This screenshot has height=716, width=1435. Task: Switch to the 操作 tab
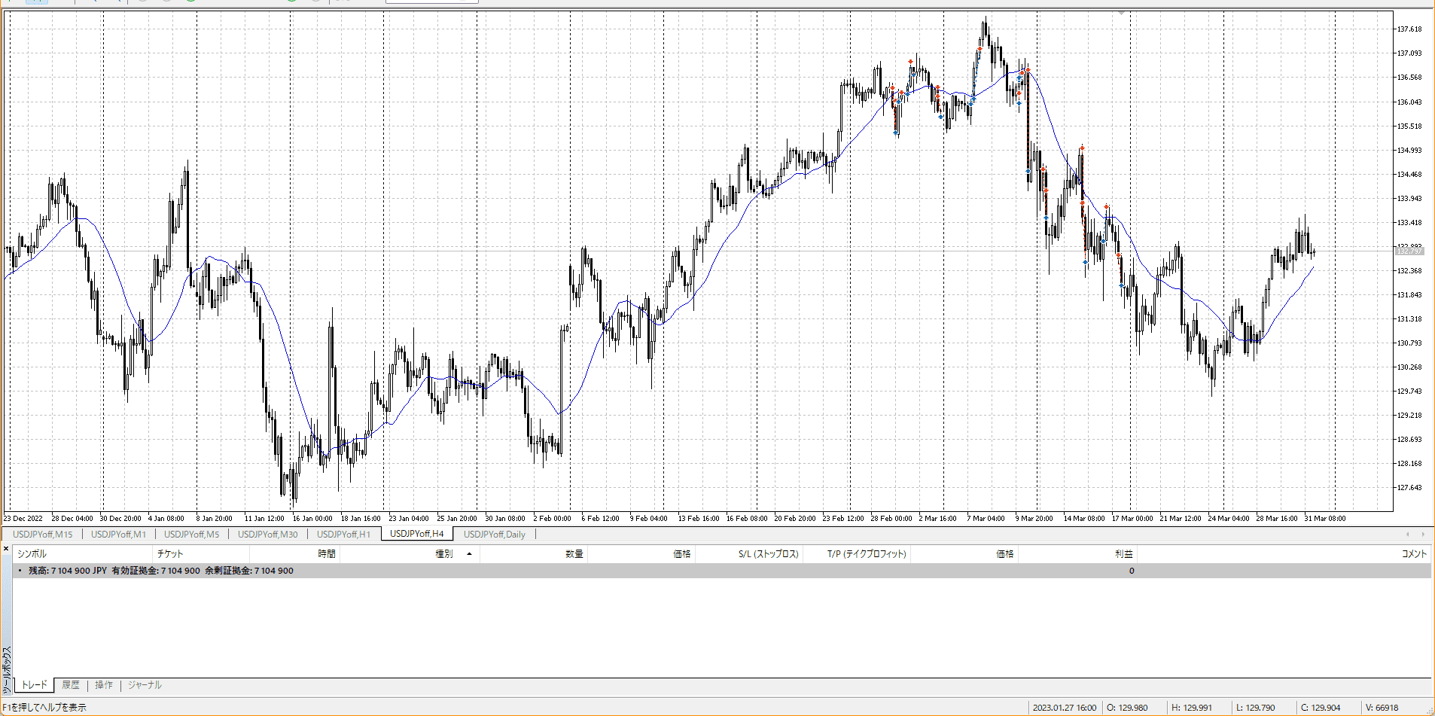(x=104, y=685)
